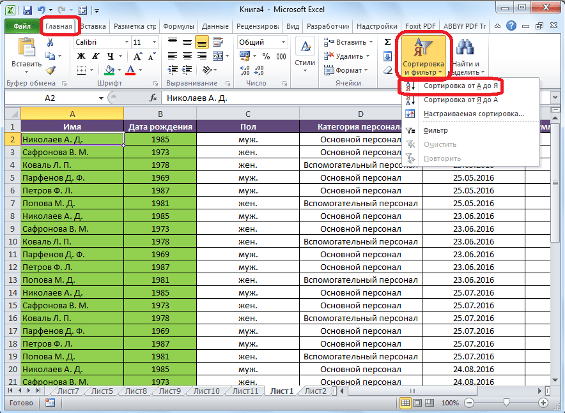Click the insert function fx icon

tap(153, 98)
